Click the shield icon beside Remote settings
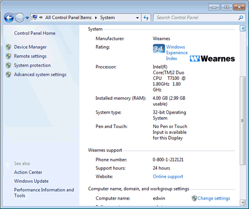Viewport: 249px width, 209px height. click(x=8, y=56)
